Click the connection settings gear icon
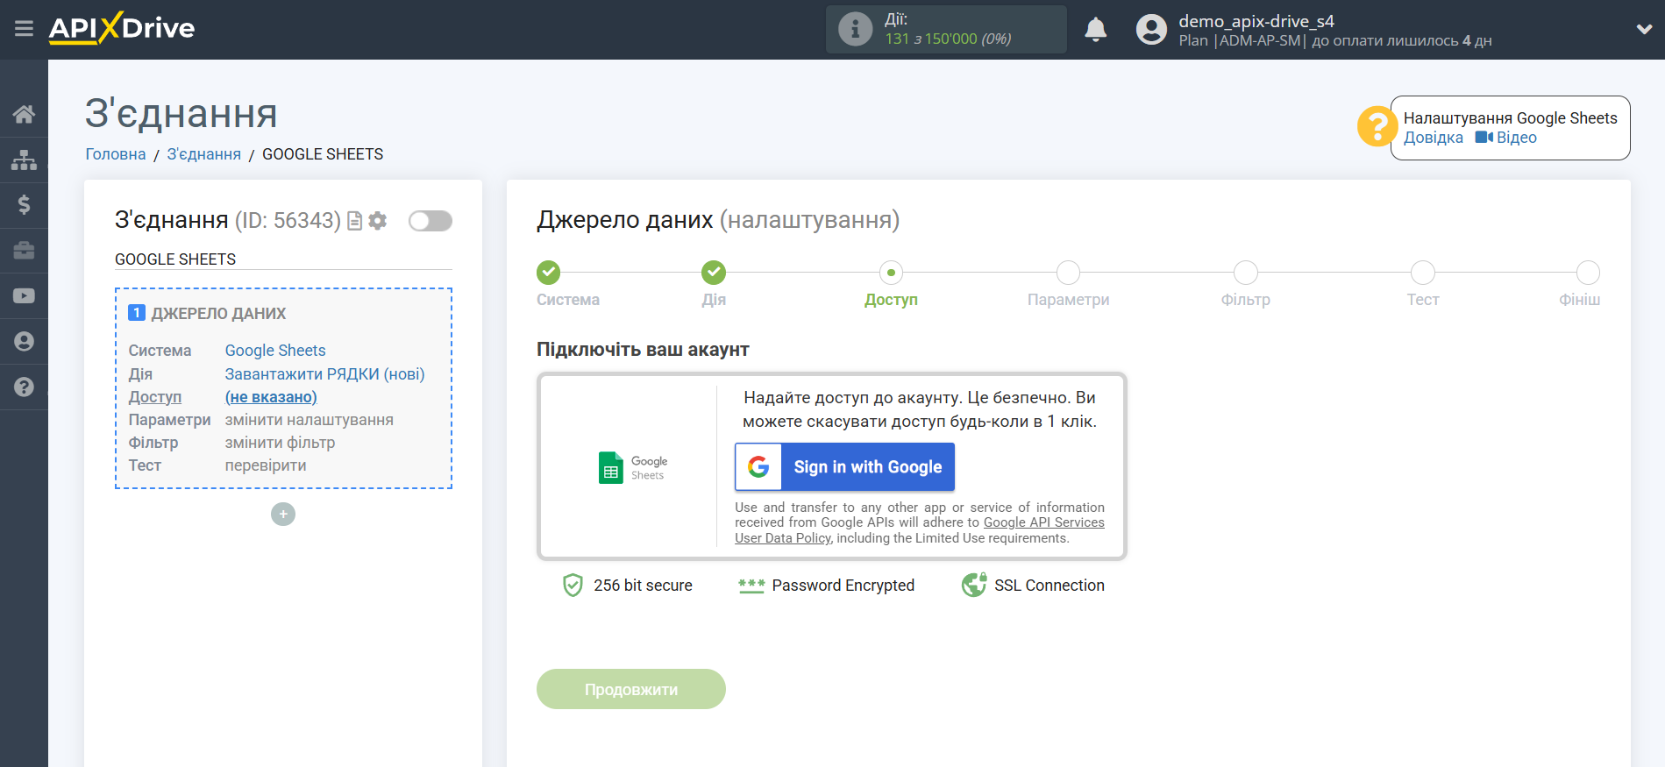Screen dimensions: 1665x767 pyautogui.click(x=378, y=221)
